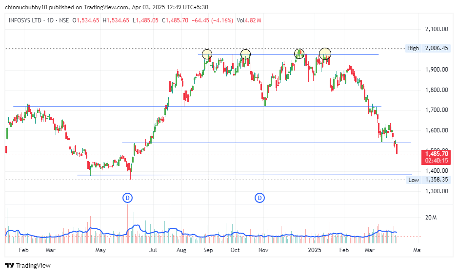Image resolution: width=458 pixels, height=274 pixels.
Task: Click the 1,300.00 price axis label
Action: [x=437, y=191]
